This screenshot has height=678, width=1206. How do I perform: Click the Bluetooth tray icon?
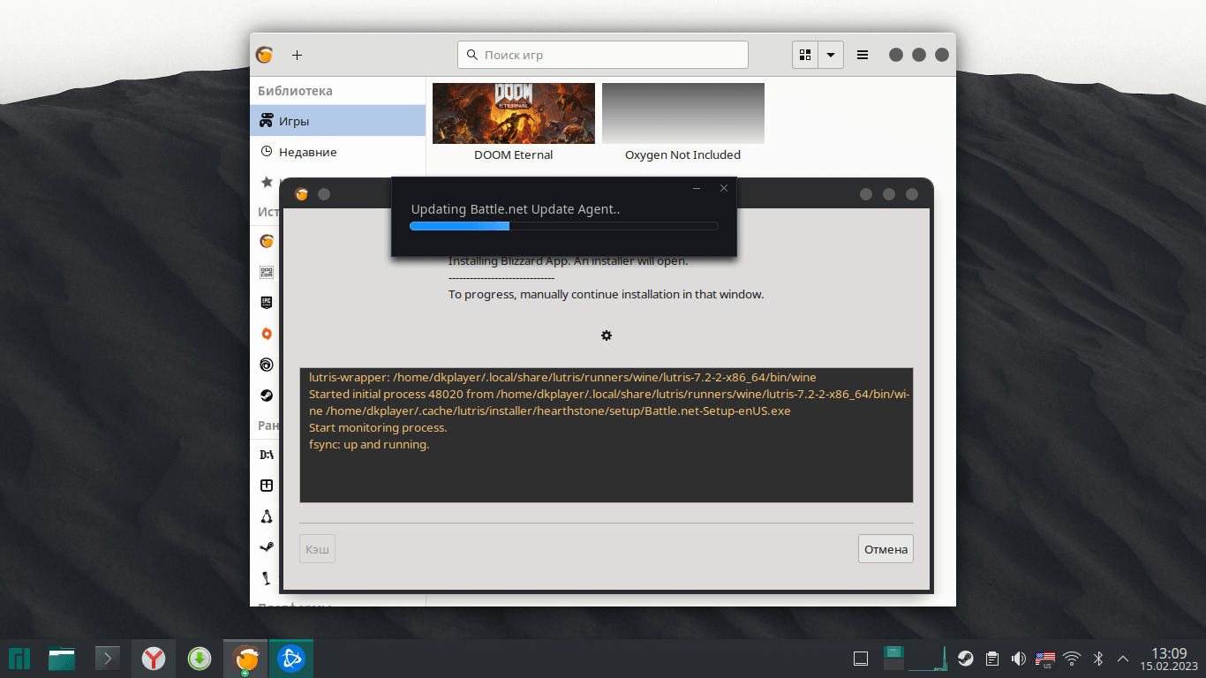click(1099, 659)
